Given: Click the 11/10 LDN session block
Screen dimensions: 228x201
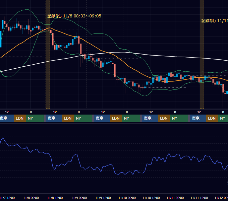Looking at the screenshot, I should pos(164,118).
